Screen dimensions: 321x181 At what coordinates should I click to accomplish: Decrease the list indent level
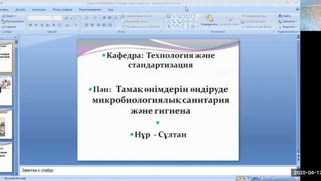[104, 18]
